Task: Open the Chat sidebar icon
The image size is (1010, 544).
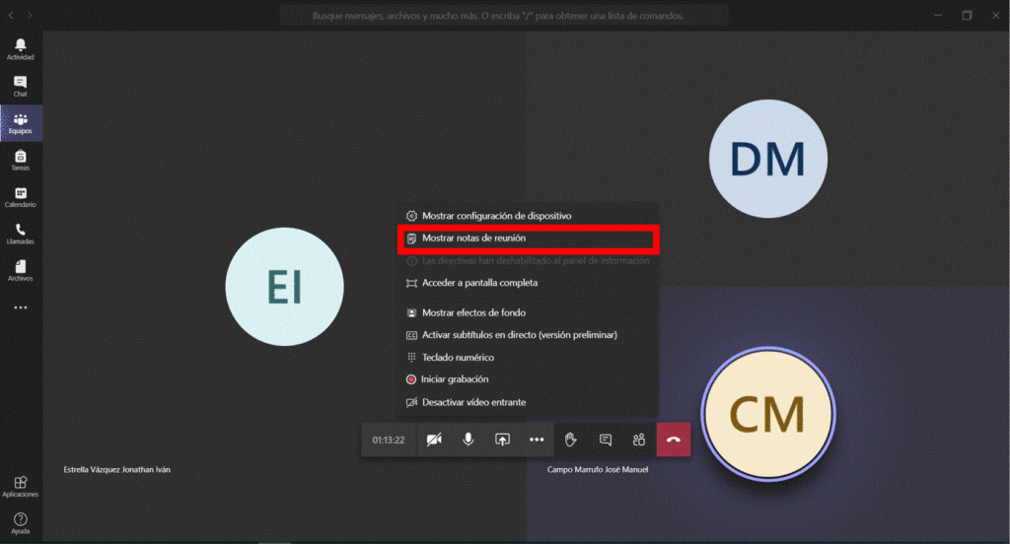Action: [x=21, y=86]
